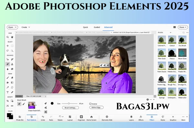Select the Recompose tool
Image resolution: width=194 pixels, height=128 pixels.
12,101
